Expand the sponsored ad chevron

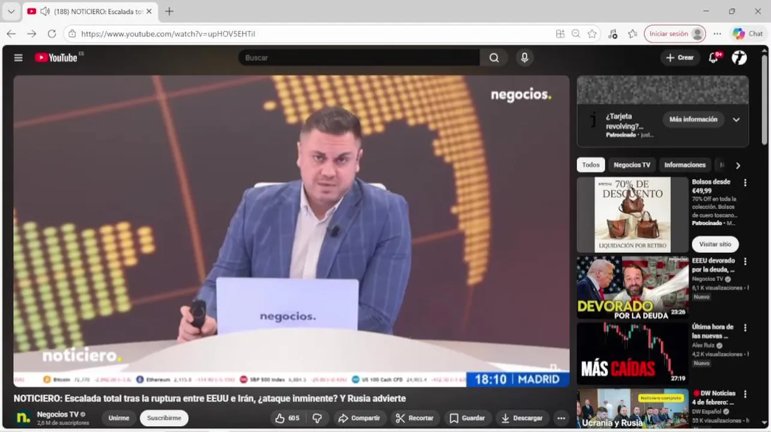pyautogui.click(x=736, y=119)
